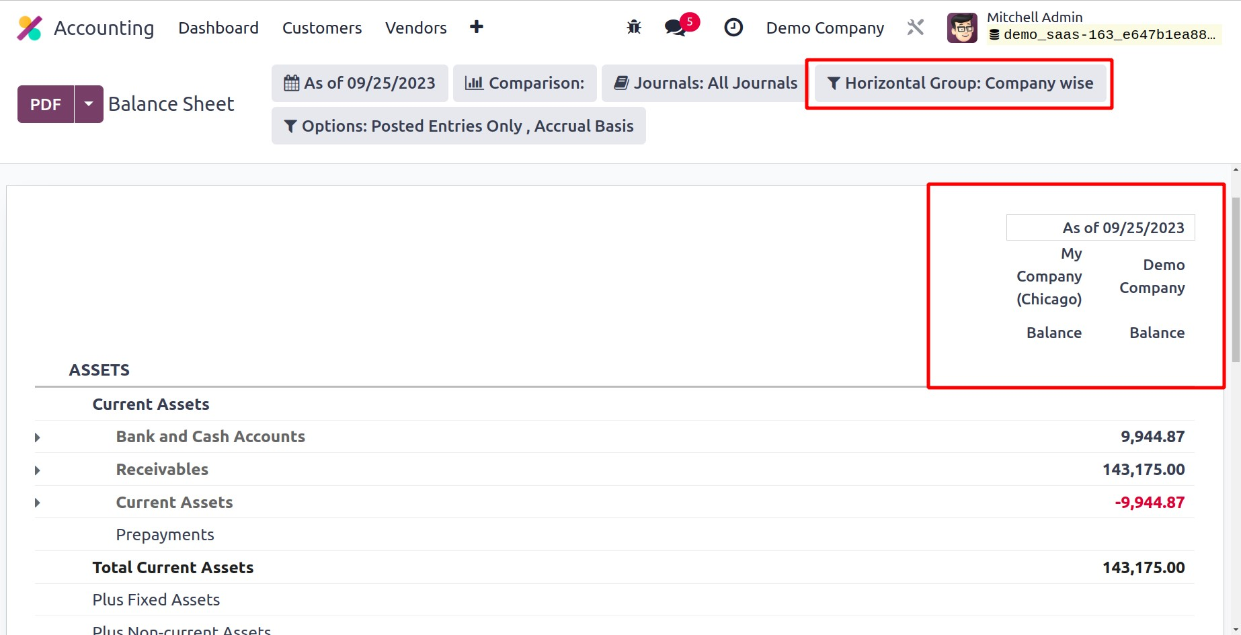Open the Journals: All Journals filter
The image size is (1241, 635).
pyautogui.click(x=705, y=83)
